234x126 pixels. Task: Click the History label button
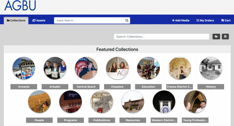(211, 87)
